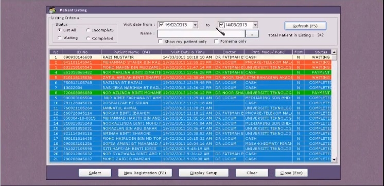Select patient MOHD HAIRUDIN BIN MD row
Screen dimensions: 384x186
190,139
